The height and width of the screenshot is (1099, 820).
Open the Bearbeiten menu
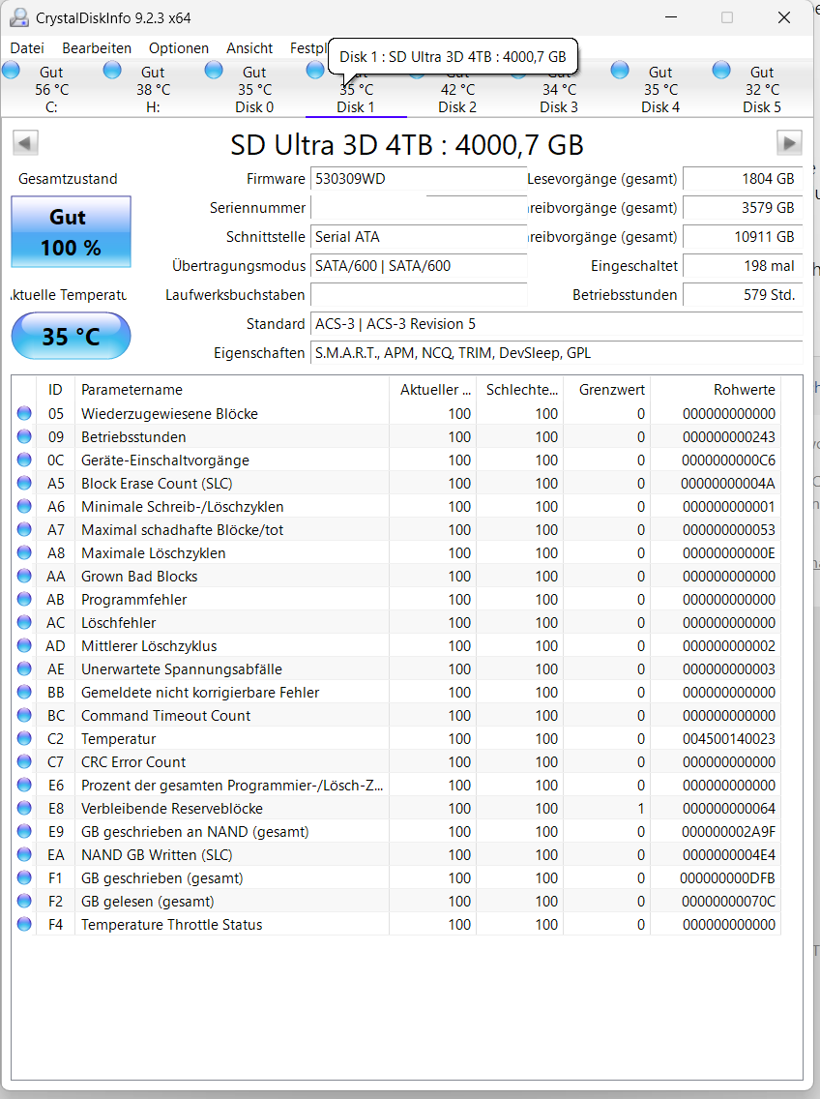[97, 48]
